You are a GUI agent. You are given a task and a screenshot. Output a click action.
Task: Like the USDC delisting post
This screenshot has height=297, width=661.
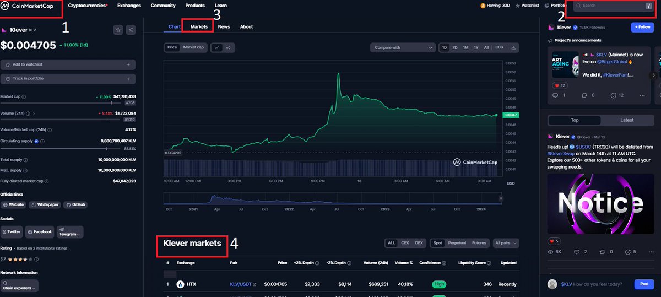click(554, 241)
